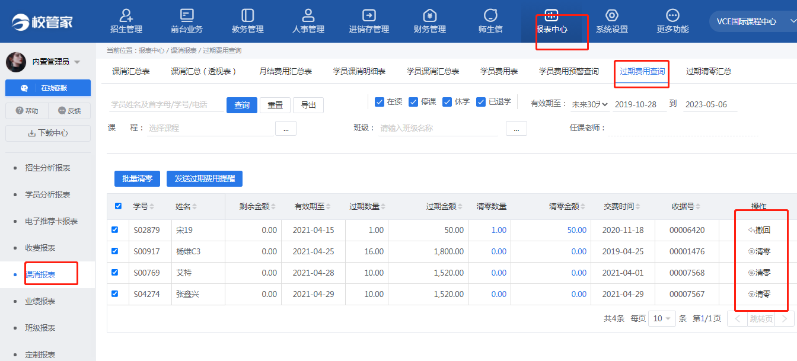
Task: Uncheck row checkbox for S00769
Action: point(115,272)
